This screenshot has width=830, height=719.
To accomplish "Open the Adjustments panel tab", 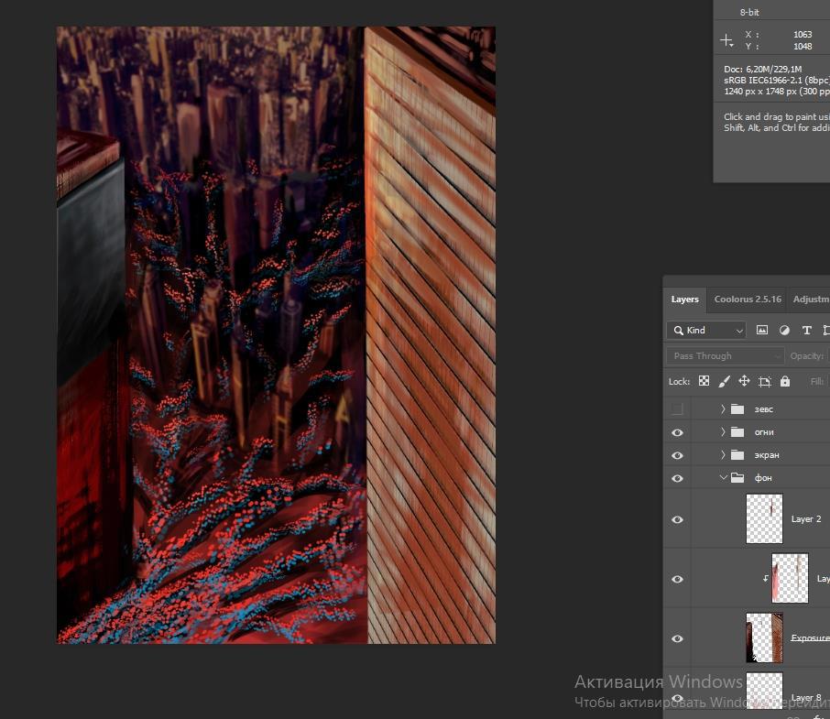I will [811, 300].
